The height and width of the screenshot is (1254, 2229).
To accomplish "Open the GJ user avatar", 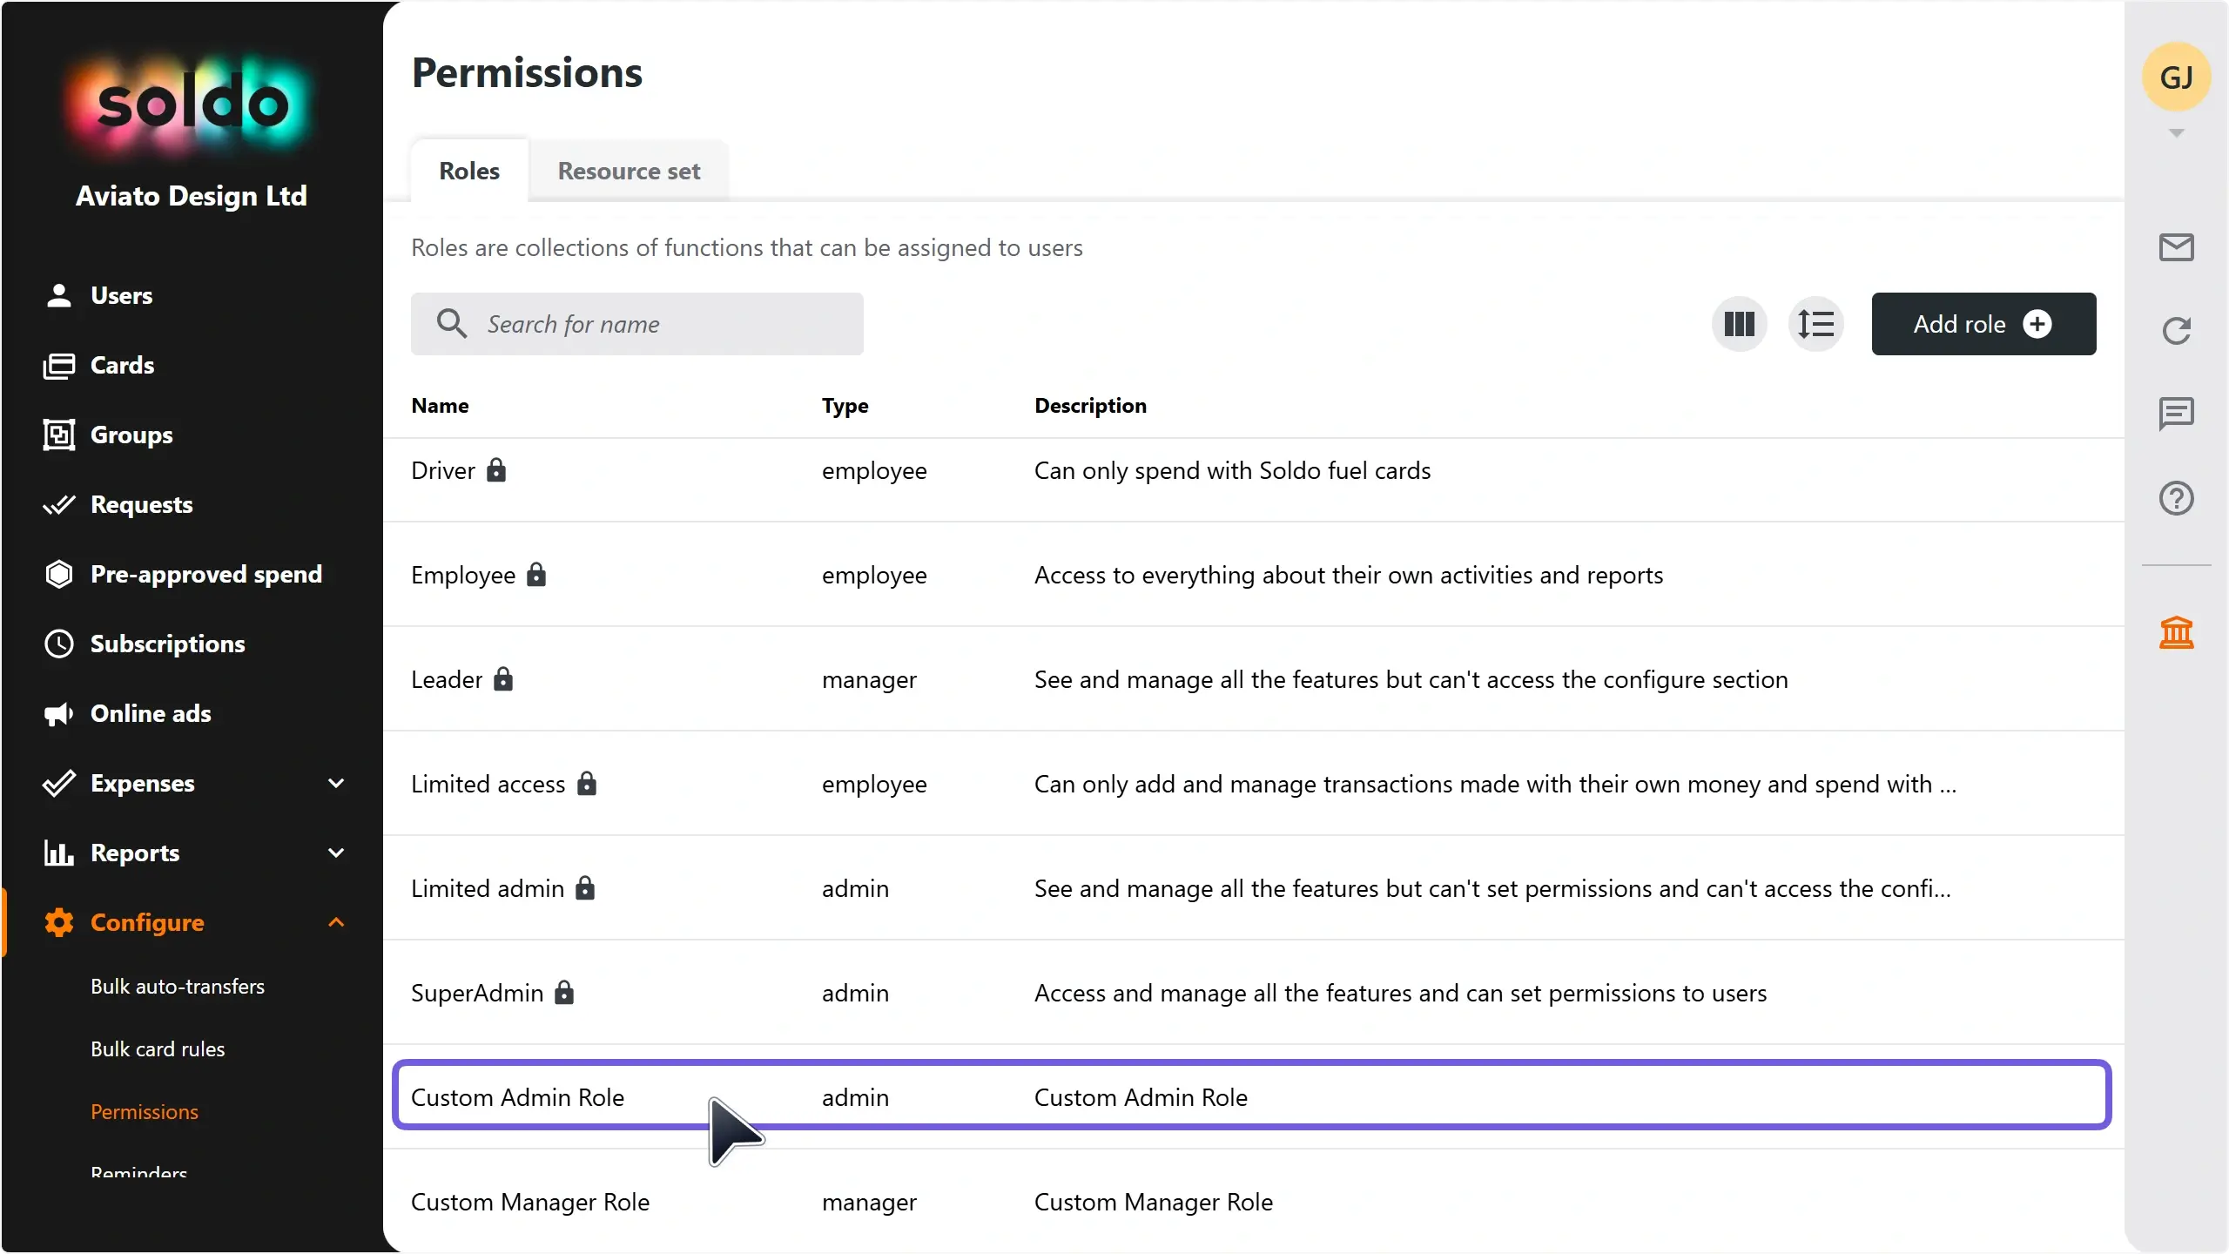I will pos(2176,77).
